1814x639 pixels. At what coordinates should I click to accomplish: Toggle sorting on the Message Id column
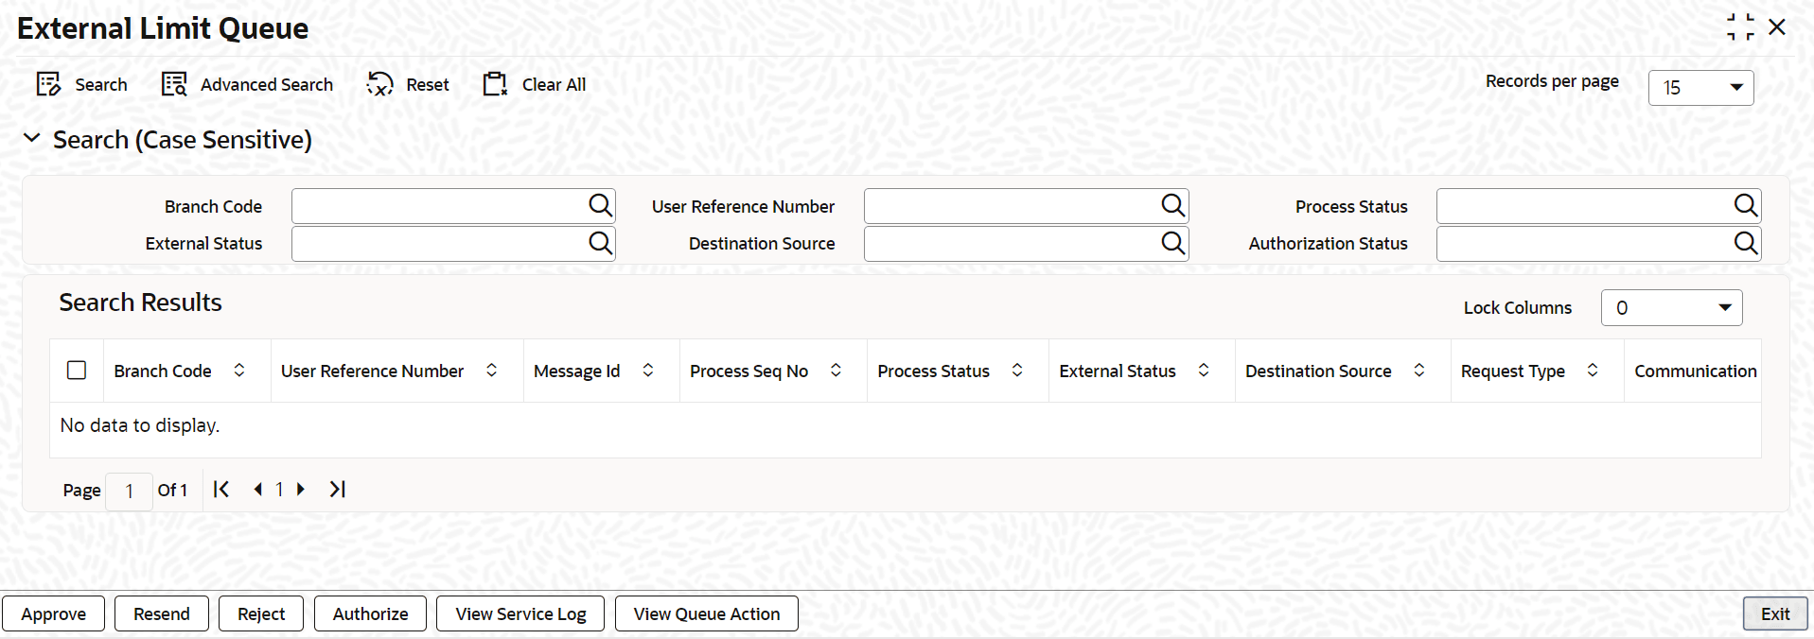(x=648, y=371)
